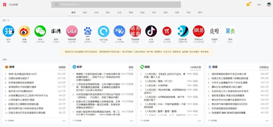Click the login tips yellow banner
This screenshot has height=127, width=273.
pyautogui.click(x=137, y=52)
